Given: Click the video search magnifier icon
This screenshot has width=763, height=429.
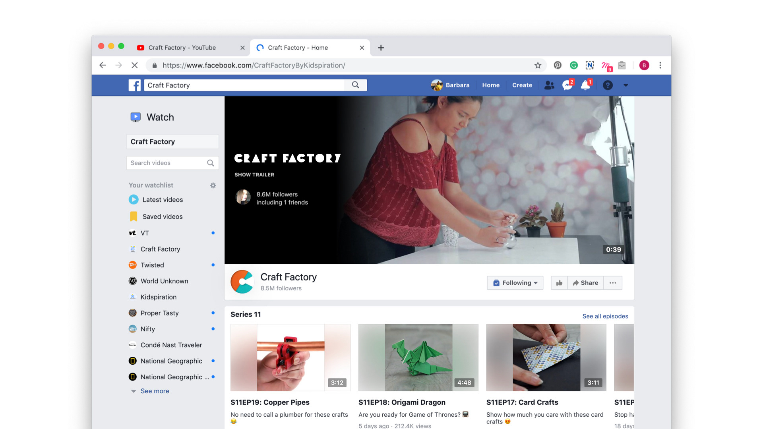Looking at the screenshot, I should point(211,163).
